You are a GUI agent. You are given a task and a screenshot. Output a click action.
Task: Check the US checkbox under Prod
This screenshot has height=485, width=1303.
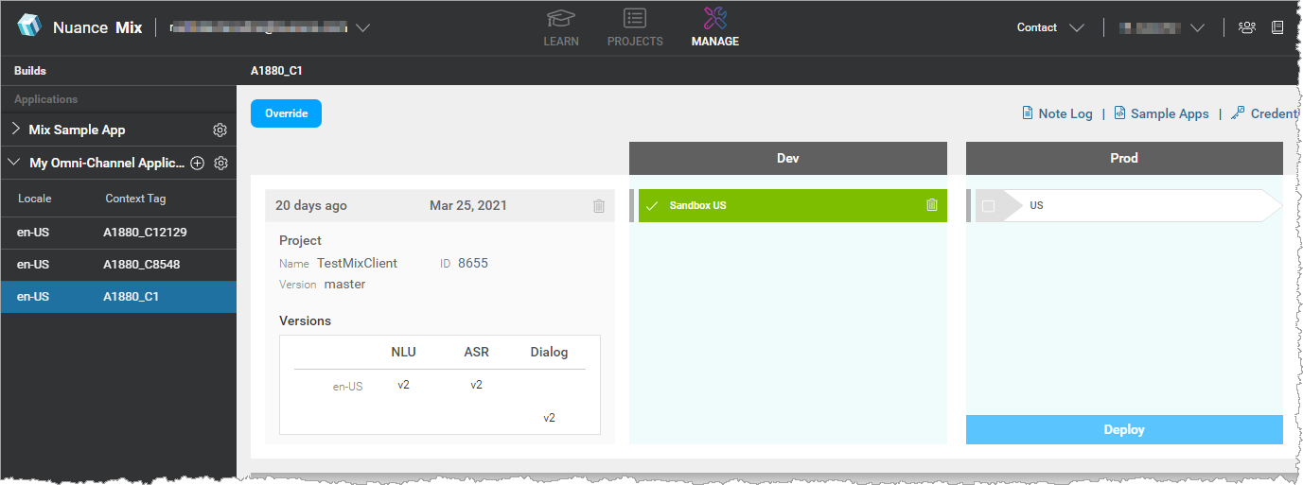click(x=989, y=206)
